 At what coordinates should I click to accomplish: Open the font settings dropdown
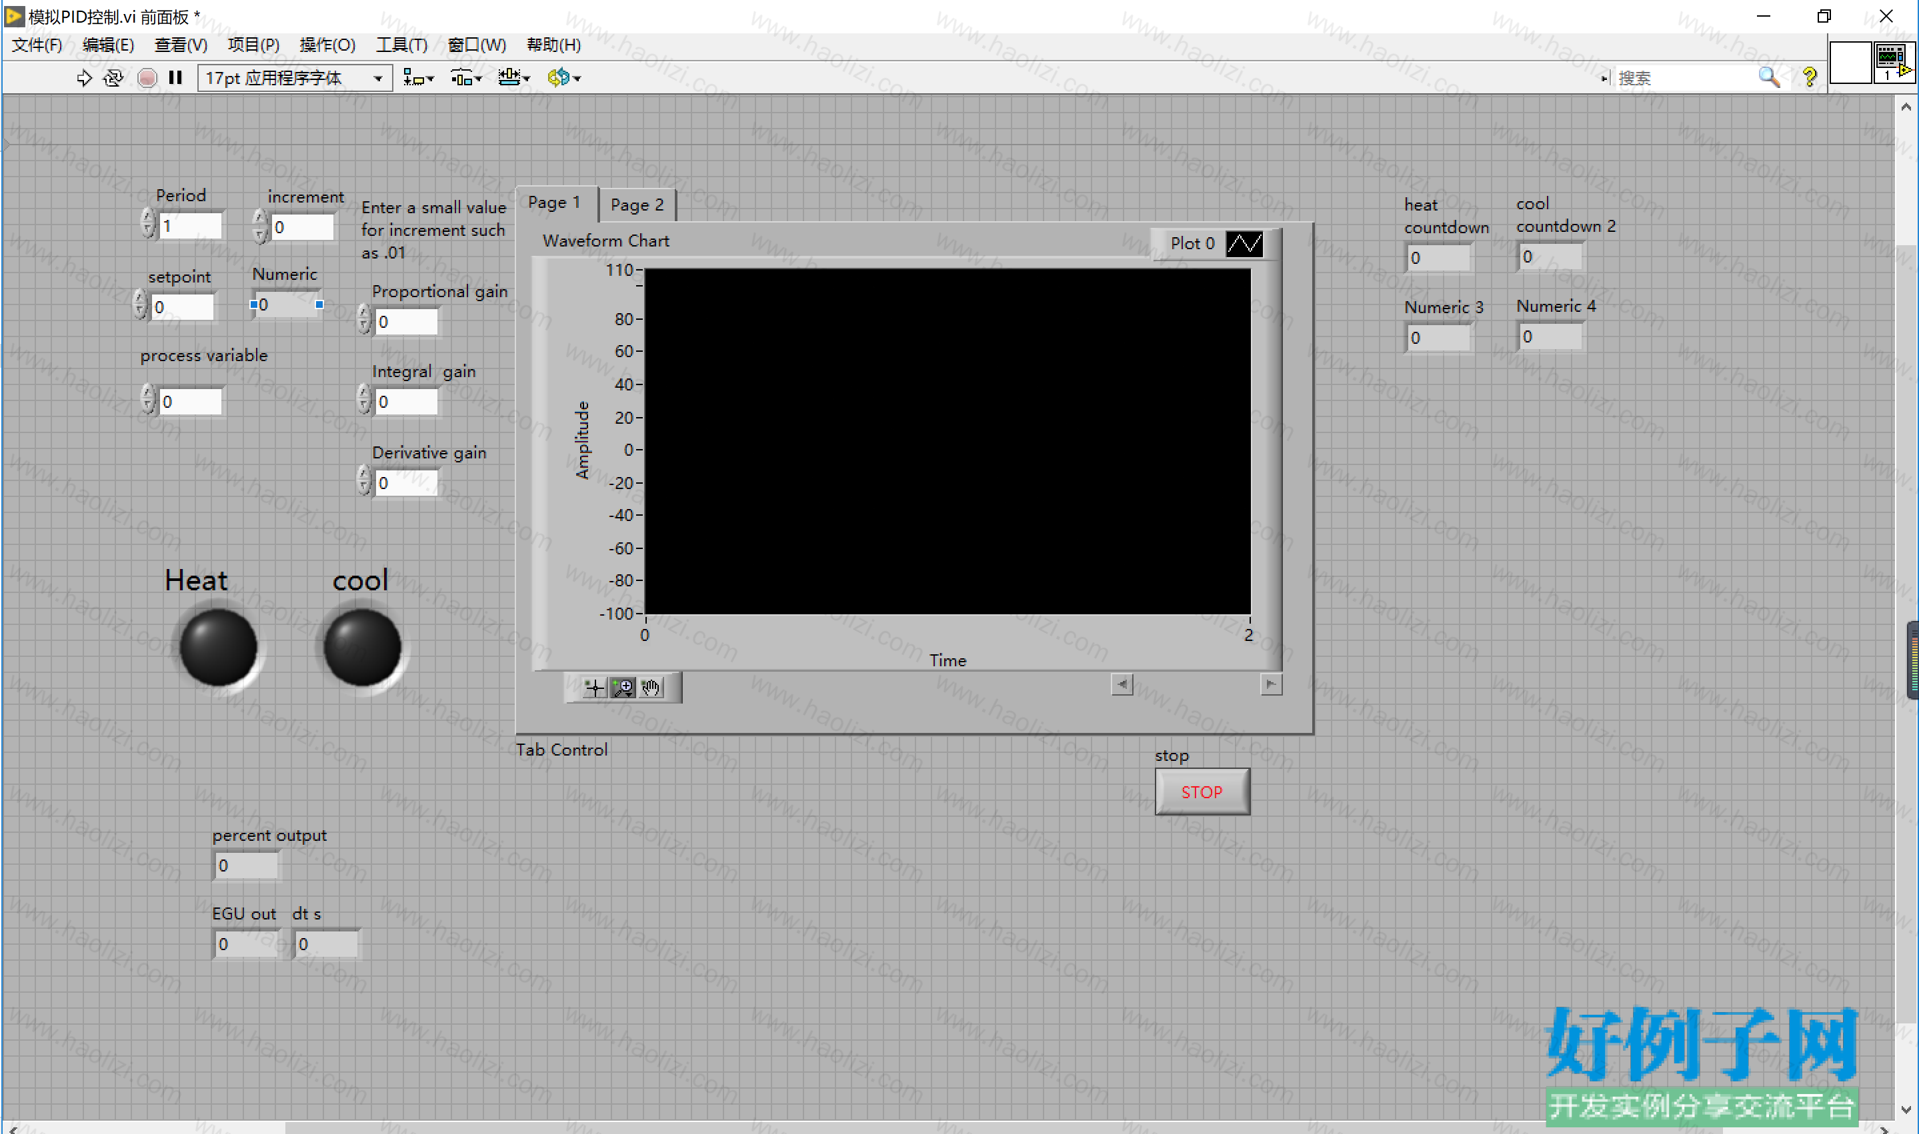[x=295, y=78]
